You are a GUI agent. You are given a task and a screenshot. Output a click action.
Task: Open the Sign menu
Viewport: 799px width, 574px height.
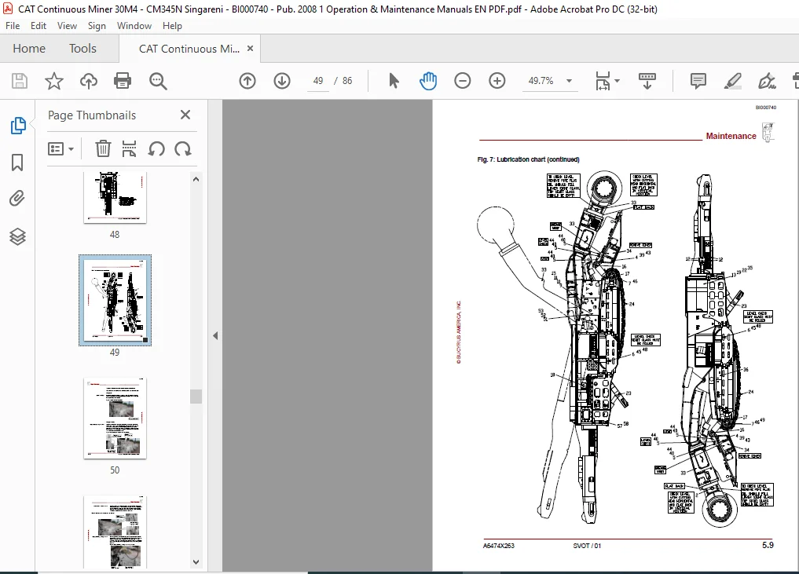click(97, 25)
